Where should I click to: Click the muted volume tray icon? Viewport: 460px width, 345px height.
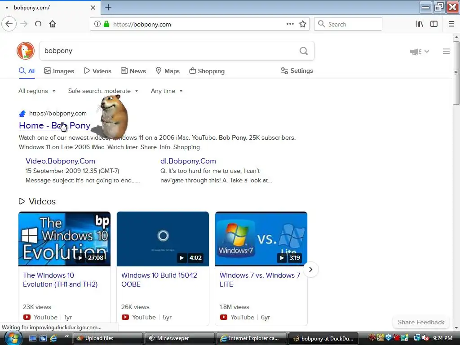pyautogui.click(x=425, y=338)
